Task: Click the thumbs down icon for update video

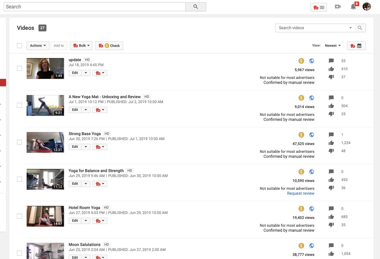Action: pyautogui.click(x=331, y=77)
